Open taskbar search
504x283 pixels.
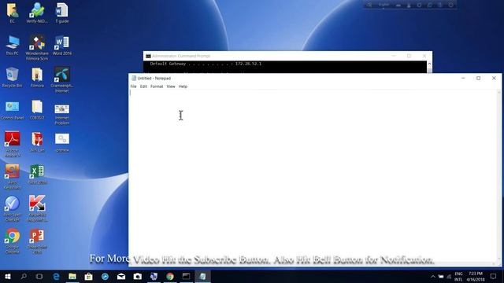(24, 276)
